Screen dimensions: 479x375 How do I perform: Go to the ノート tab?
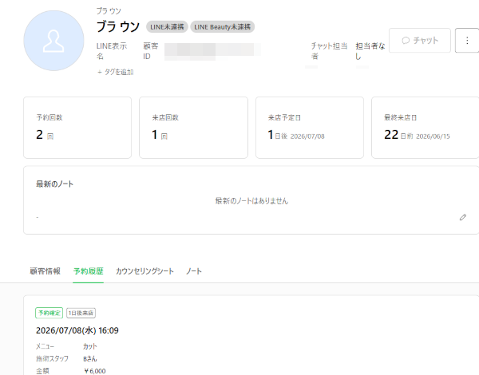tap(194, 271)
